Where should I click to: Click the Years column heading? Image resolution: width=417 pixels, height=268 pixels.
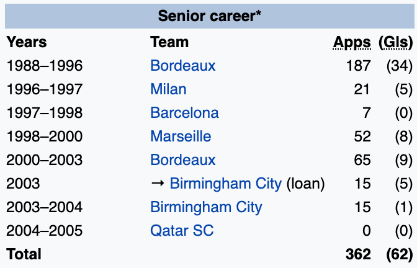(27, 42)
